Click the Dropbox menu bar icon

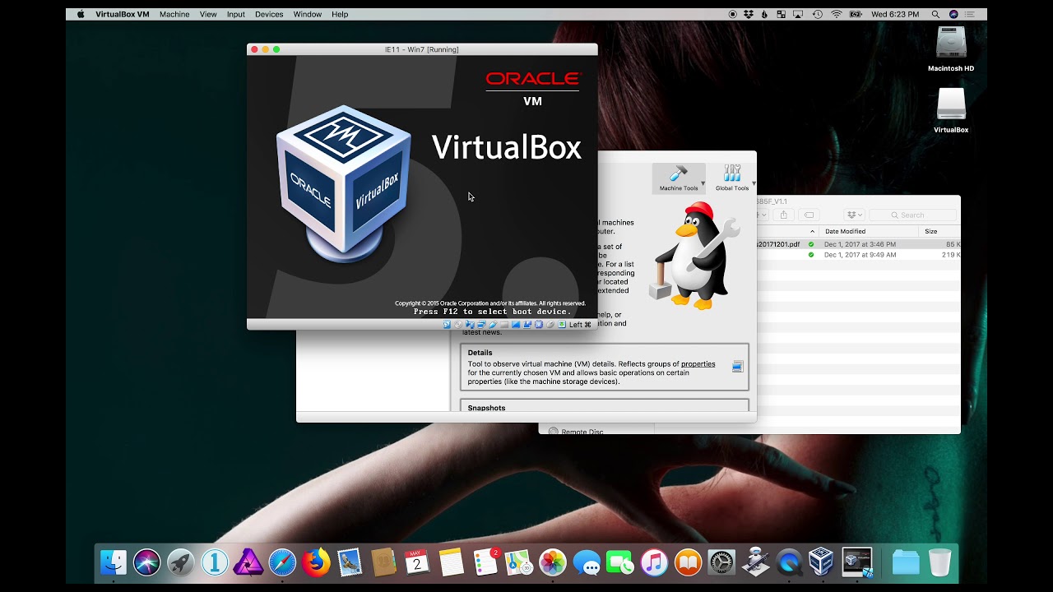749,14
